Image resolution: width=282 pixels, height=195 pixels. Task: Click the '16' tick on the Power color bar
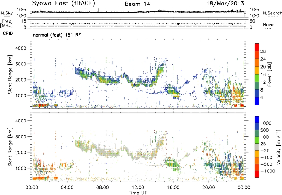(263, 75)
